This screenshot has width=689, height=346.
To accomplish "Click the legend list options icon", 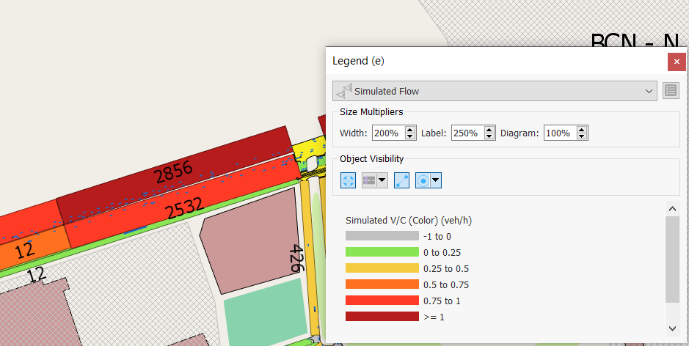I will coord(670,91).
